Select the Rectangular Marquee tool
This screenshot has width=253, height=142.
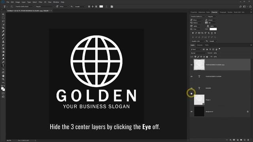tap(3, 18)
